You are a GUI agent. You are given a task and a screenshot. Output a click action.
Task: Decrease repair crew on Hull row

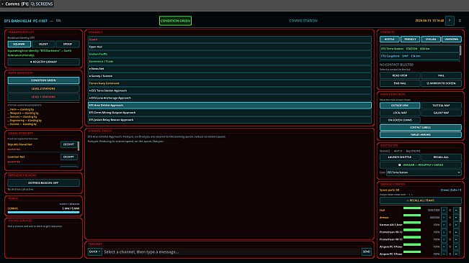tap(444, 211)
